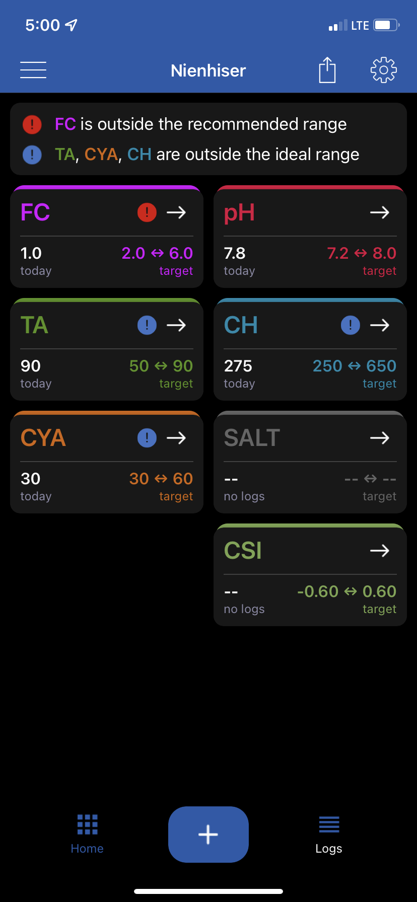Open SALT details via arrow
The height and width of the screenshot is (902, 417).
380,438
